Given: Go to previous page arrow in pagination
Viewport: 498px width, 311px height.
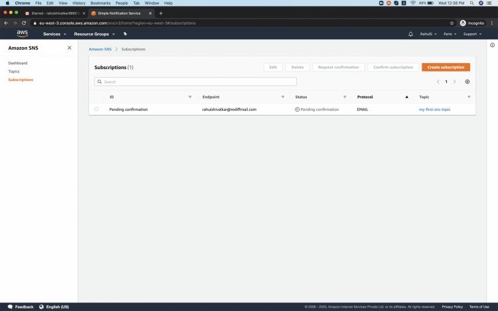Looking at the screenshot, I should click(438, 82).
